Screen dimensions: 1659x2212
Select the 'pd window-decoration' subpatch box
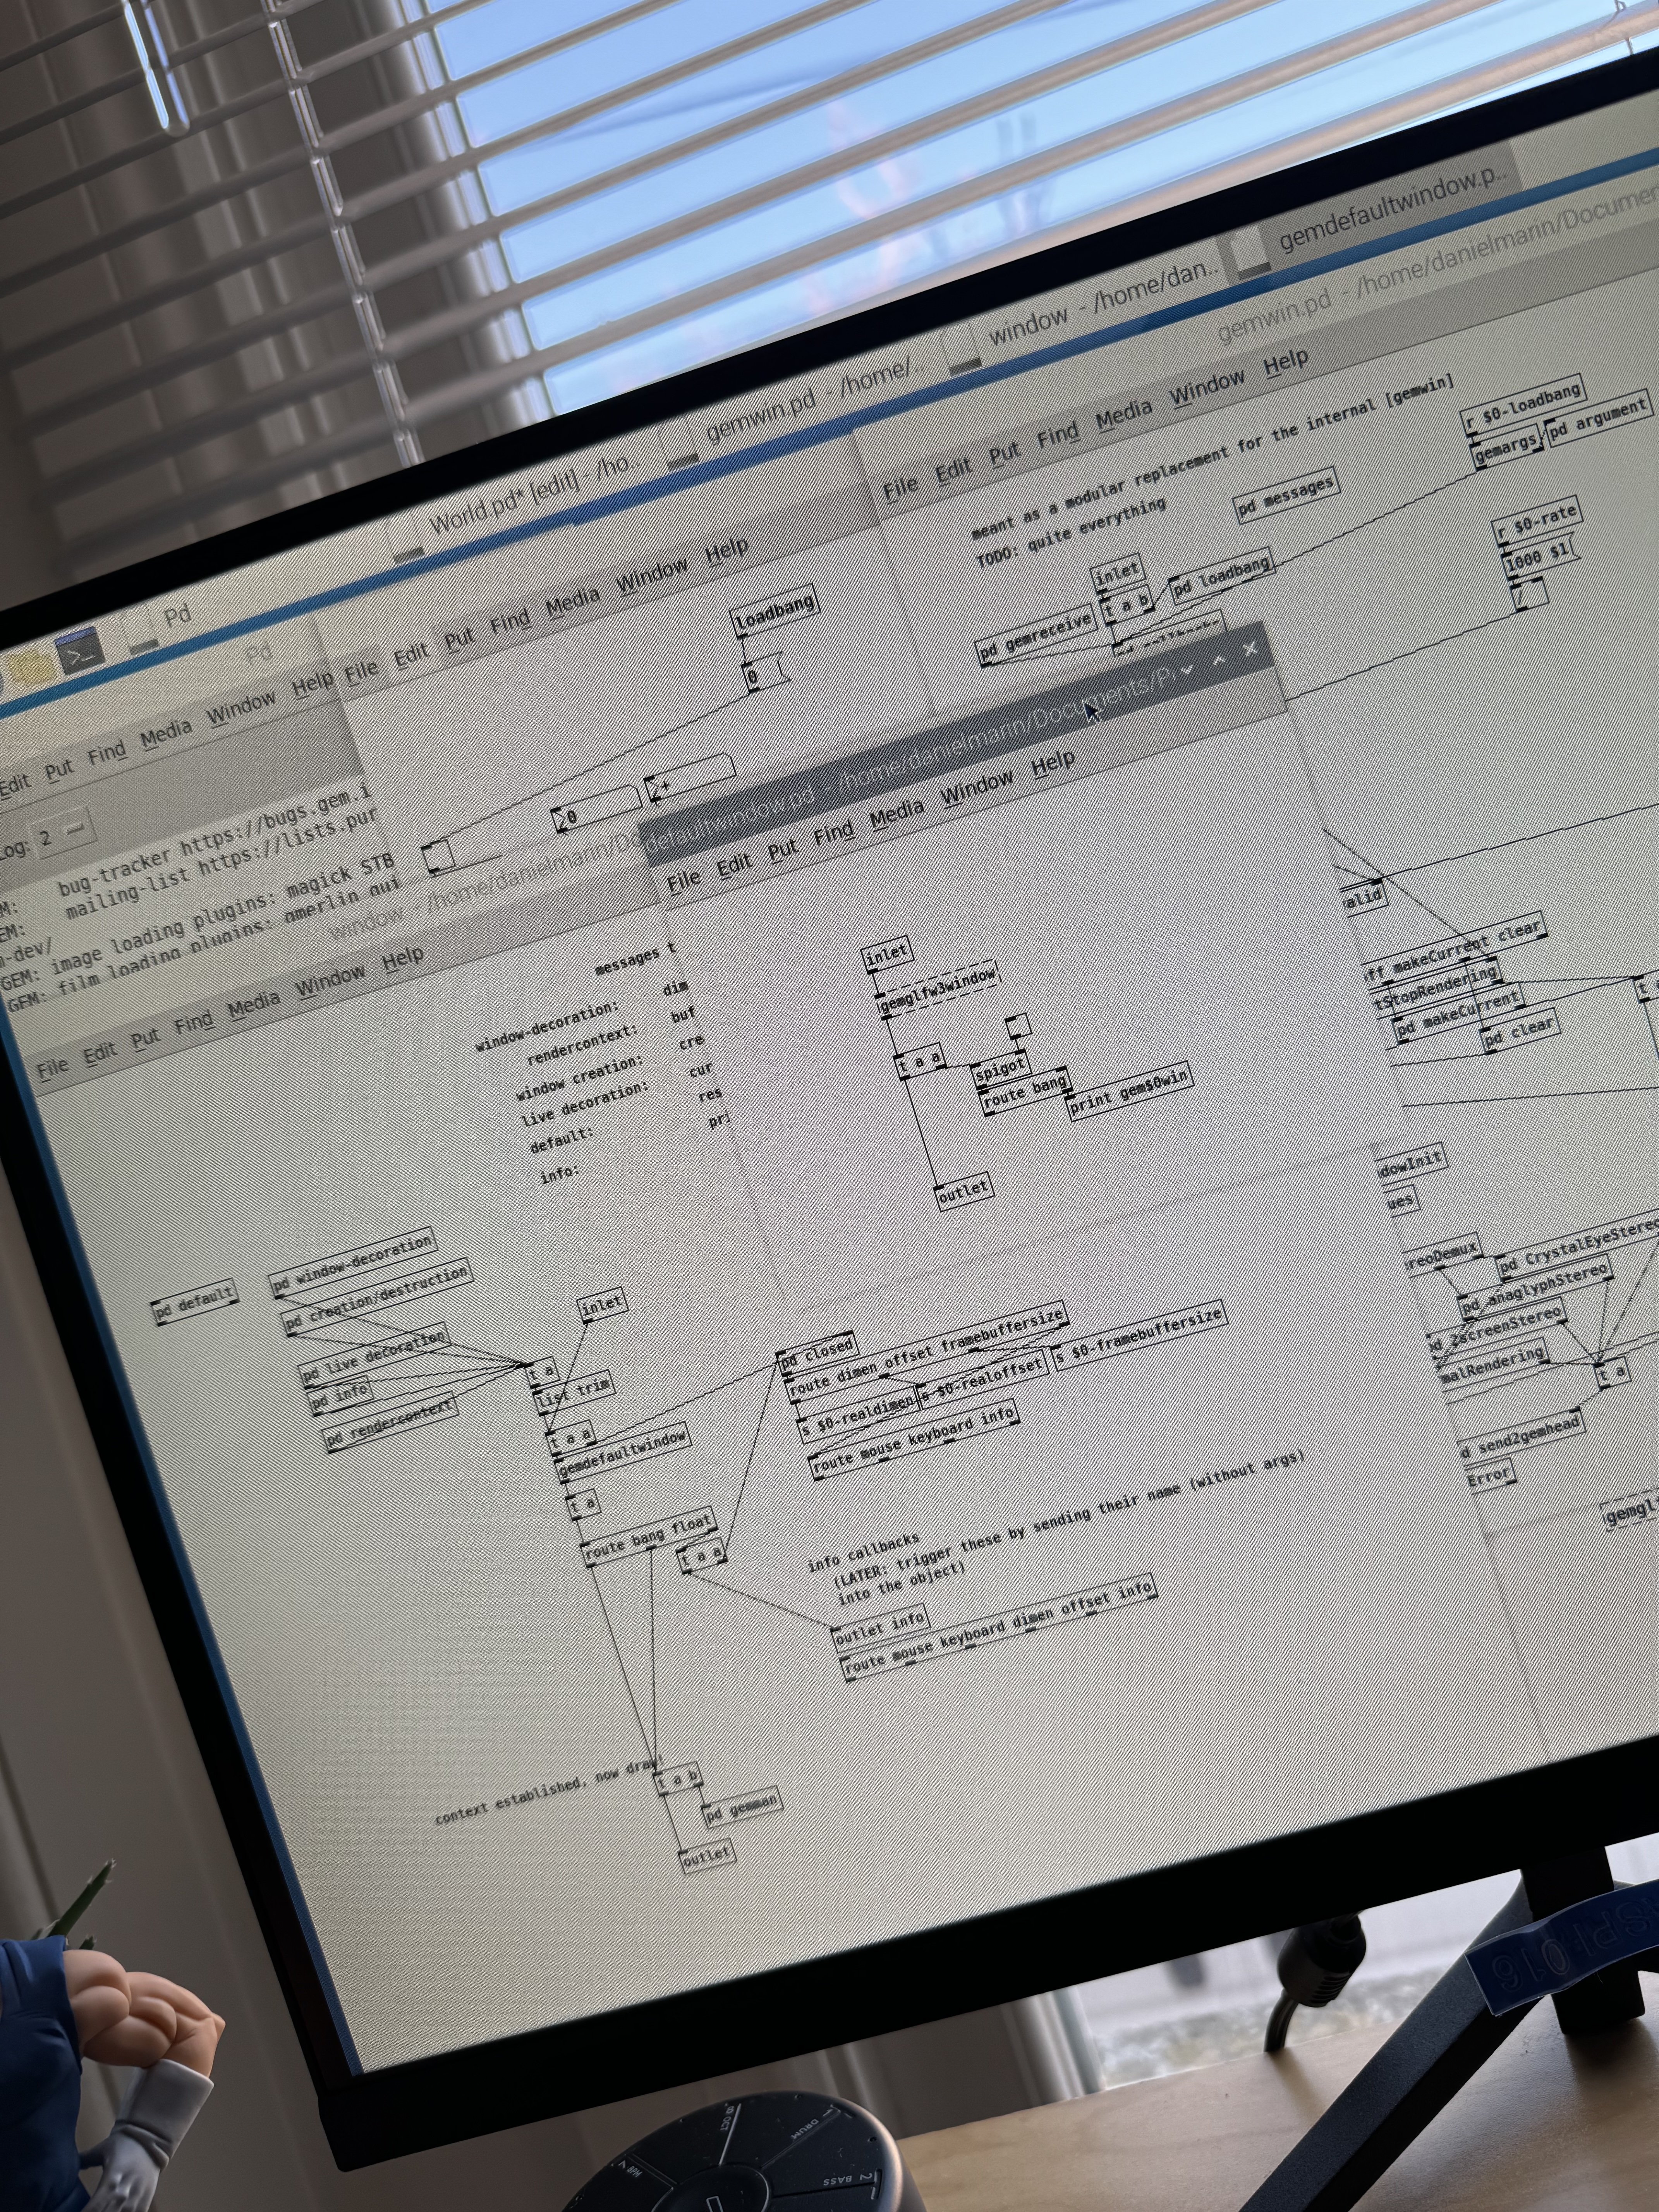coord(352,1262)
